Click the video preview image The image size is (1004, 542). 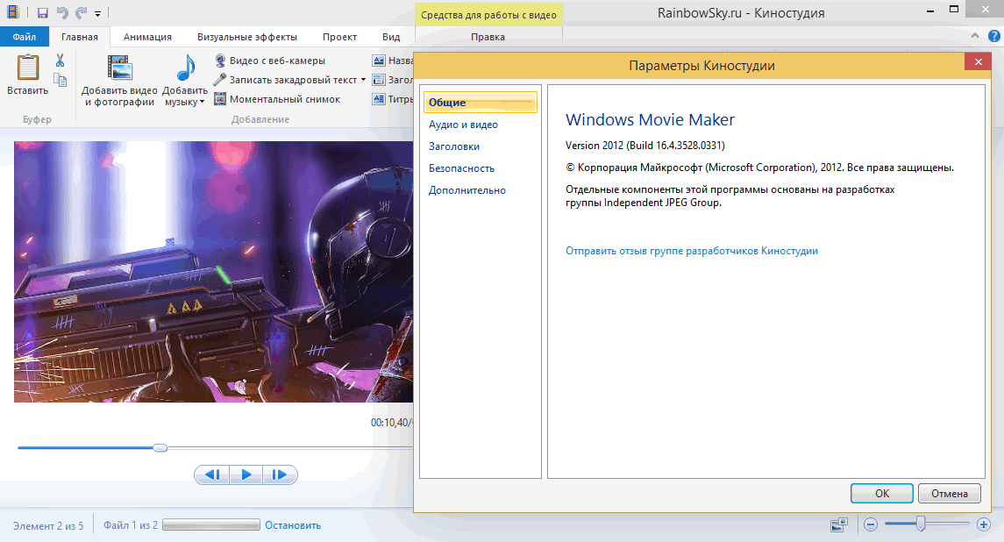[214, 272]
